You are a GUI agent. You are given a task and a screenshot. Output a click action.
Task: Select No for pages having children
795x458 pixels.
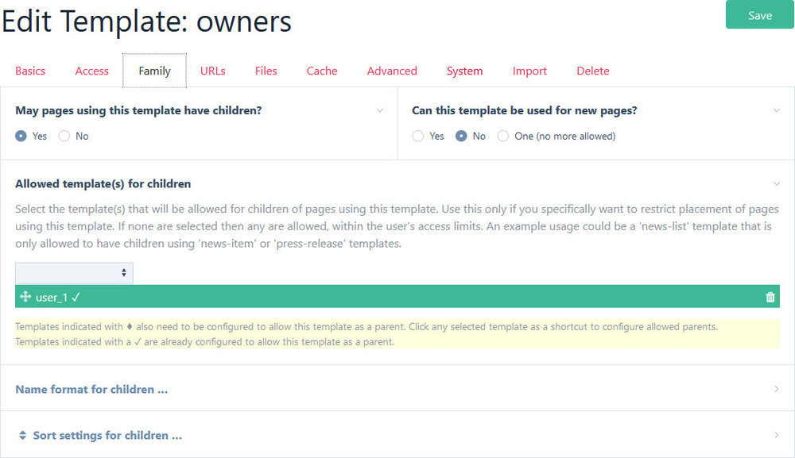click(x=64, y=137)
